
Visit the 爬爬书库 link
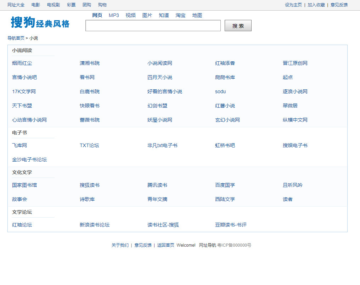[x=225, y=77]
